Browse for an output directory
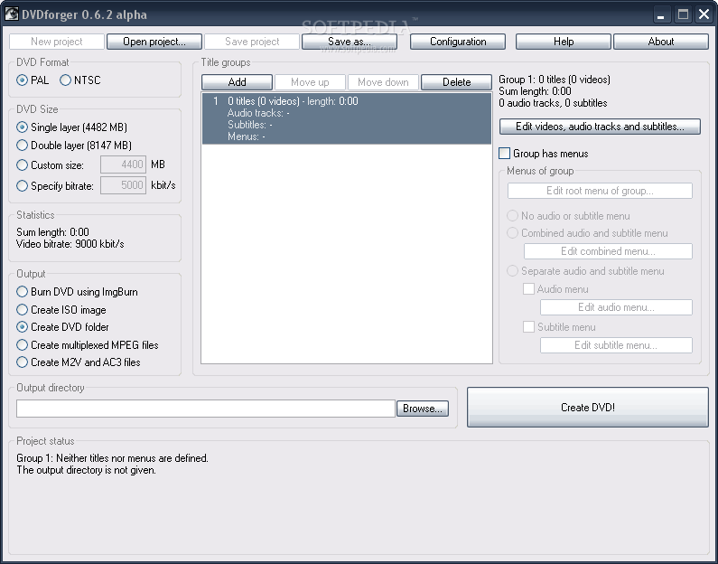The height and width of the screenshot is (564, 718). point(423,409)
